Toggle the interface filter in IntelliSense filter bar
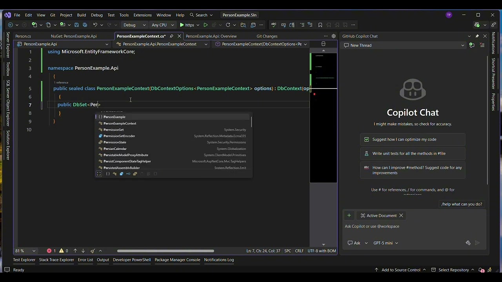This screenshot has height=282, width=502. [128, 174]
